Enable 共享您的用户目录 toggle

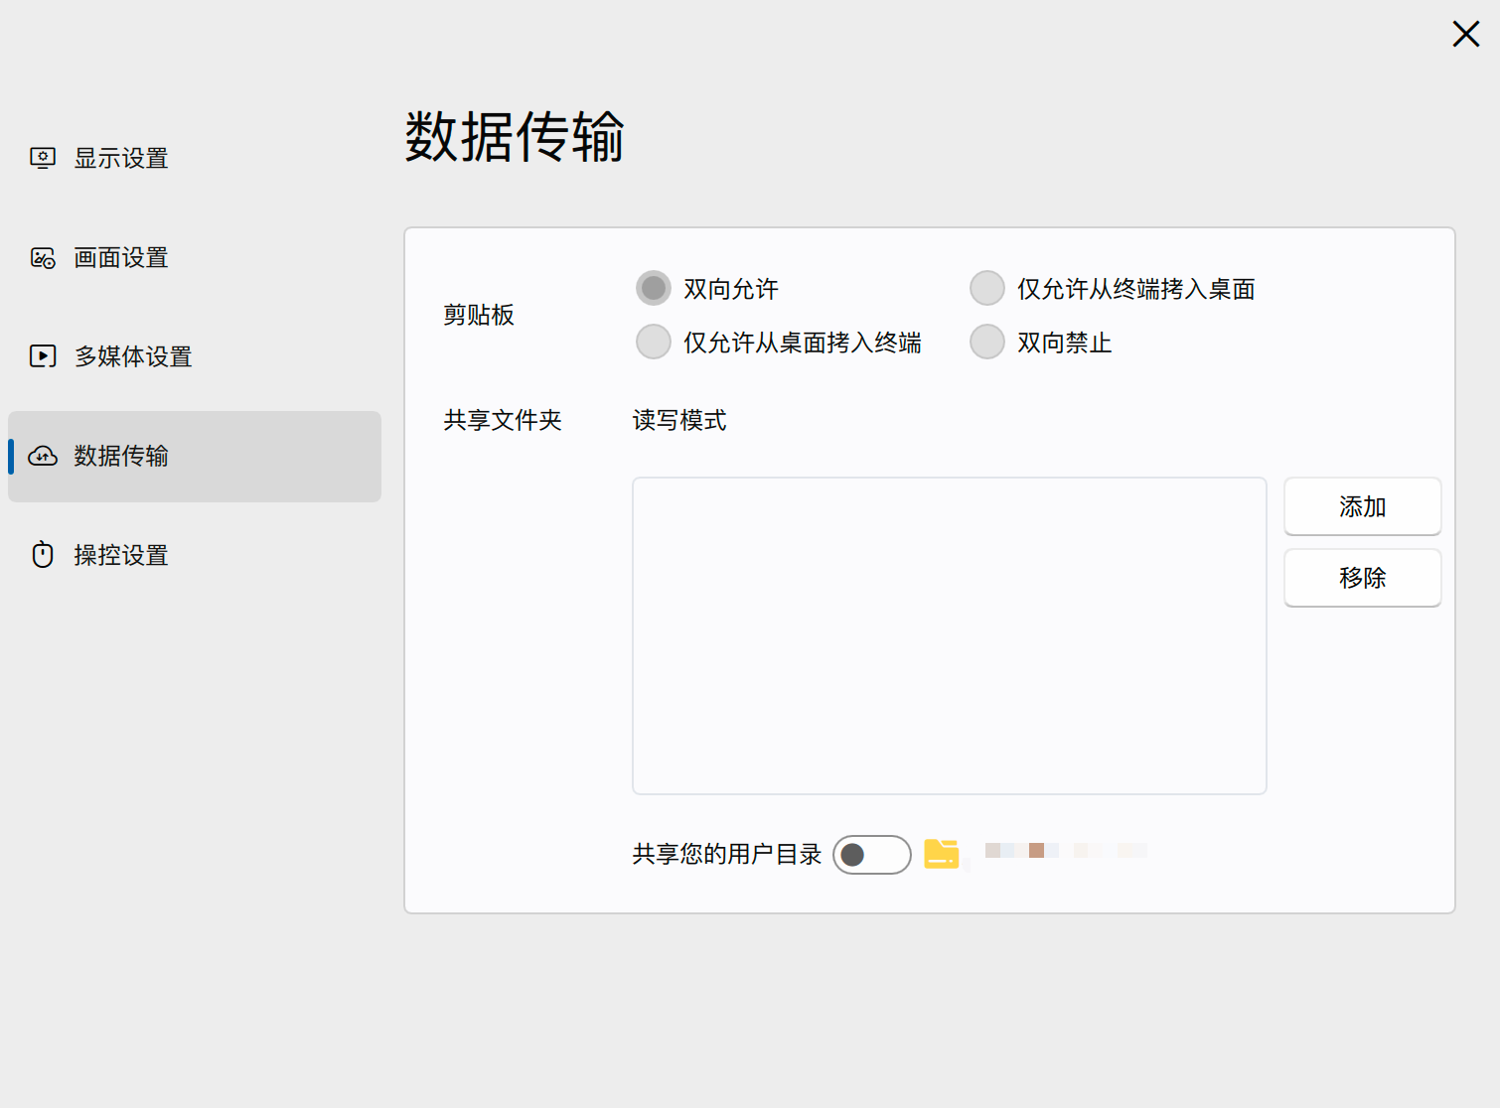[x=871, y=854]
